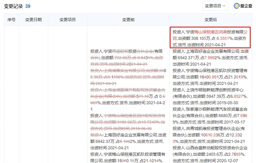Image resolution: width=256 pixels, height=163 pixels.
Task: Click 上海百好连企业发展有限公司 entry in 变更前 column
Action: 128,141
